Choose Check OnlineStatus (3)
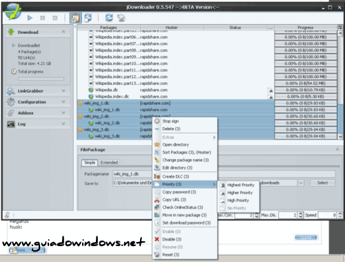Screen dimensions: 345x262 (185, 207)
